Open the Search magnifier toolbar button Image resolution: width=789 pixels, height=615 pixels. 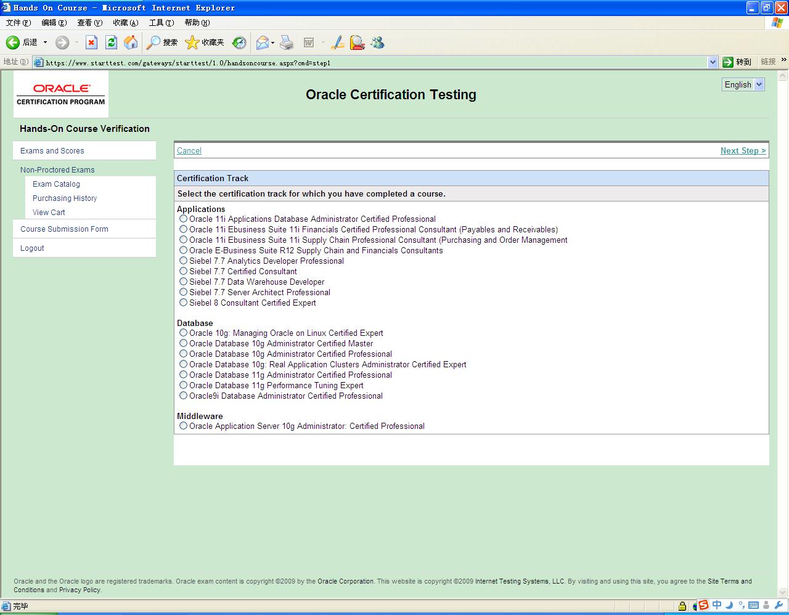(x=161, y=43)
